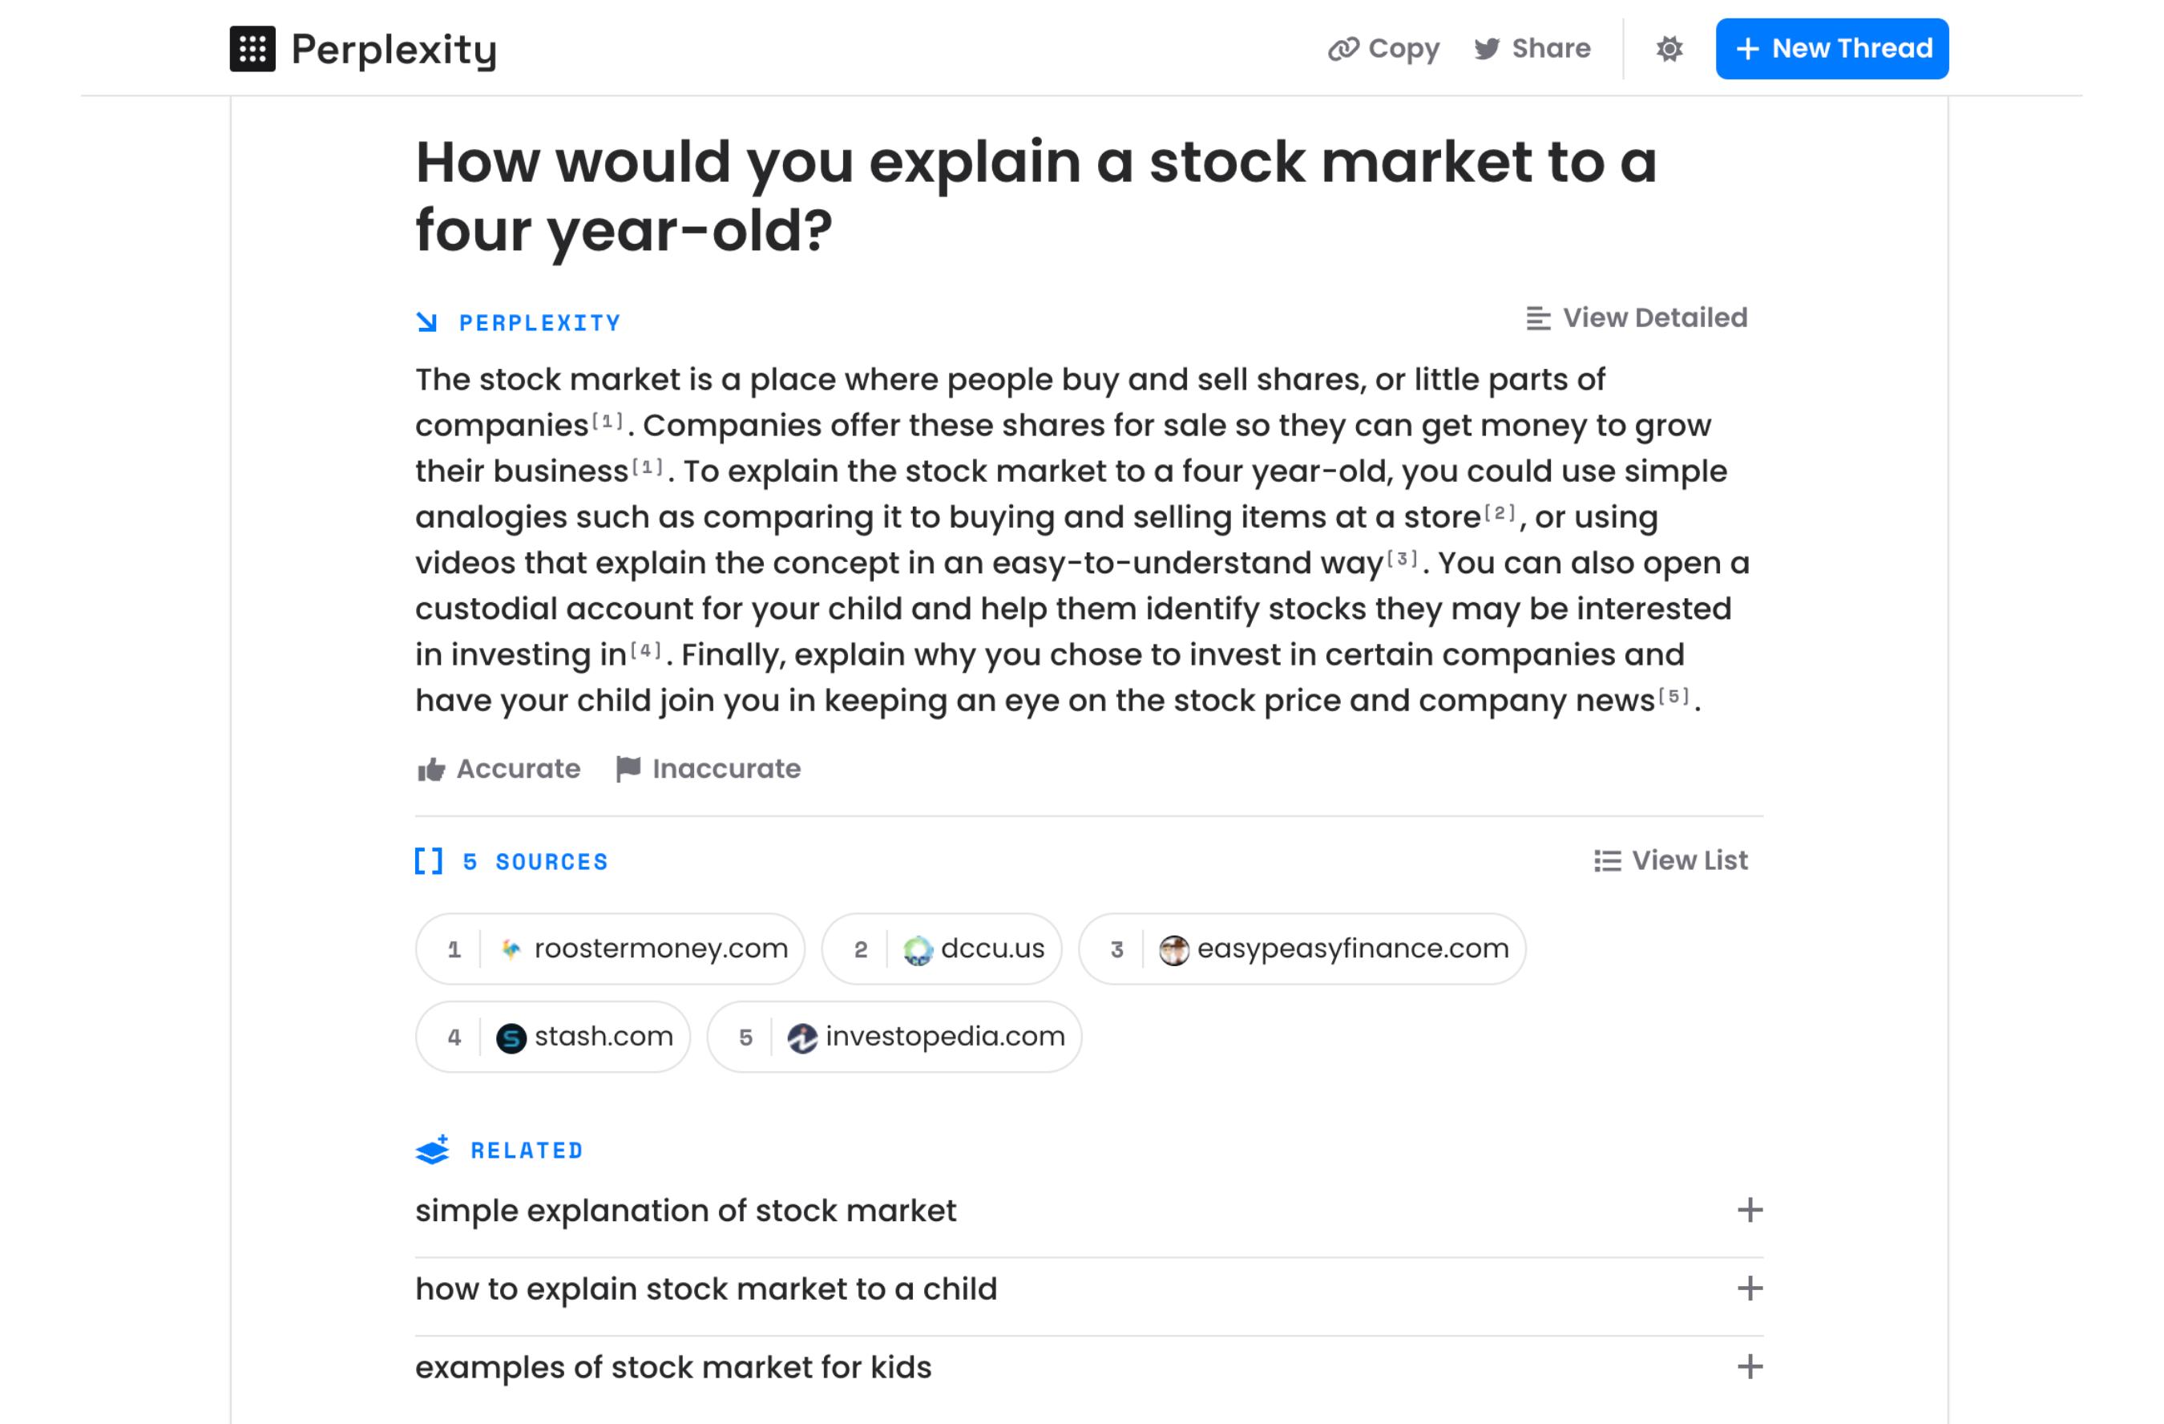Expand 'examples of stock market for kids'
This screenshot has height=1424, width=2164.
pos(1750,1367)
